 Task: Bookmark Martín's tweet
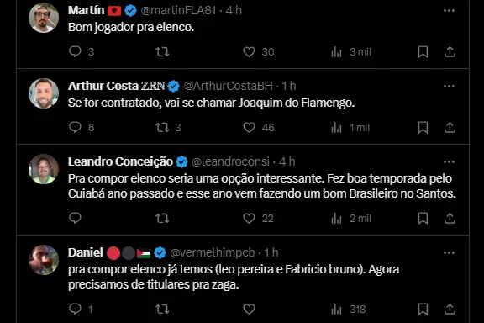tap(423, 52)
